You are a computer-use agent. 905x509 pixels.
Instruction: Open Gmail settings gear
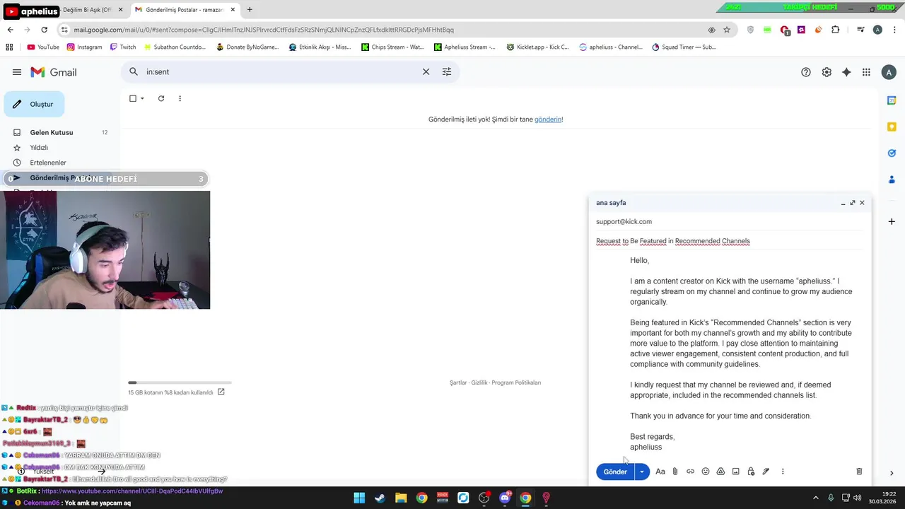tap(827, 72)
